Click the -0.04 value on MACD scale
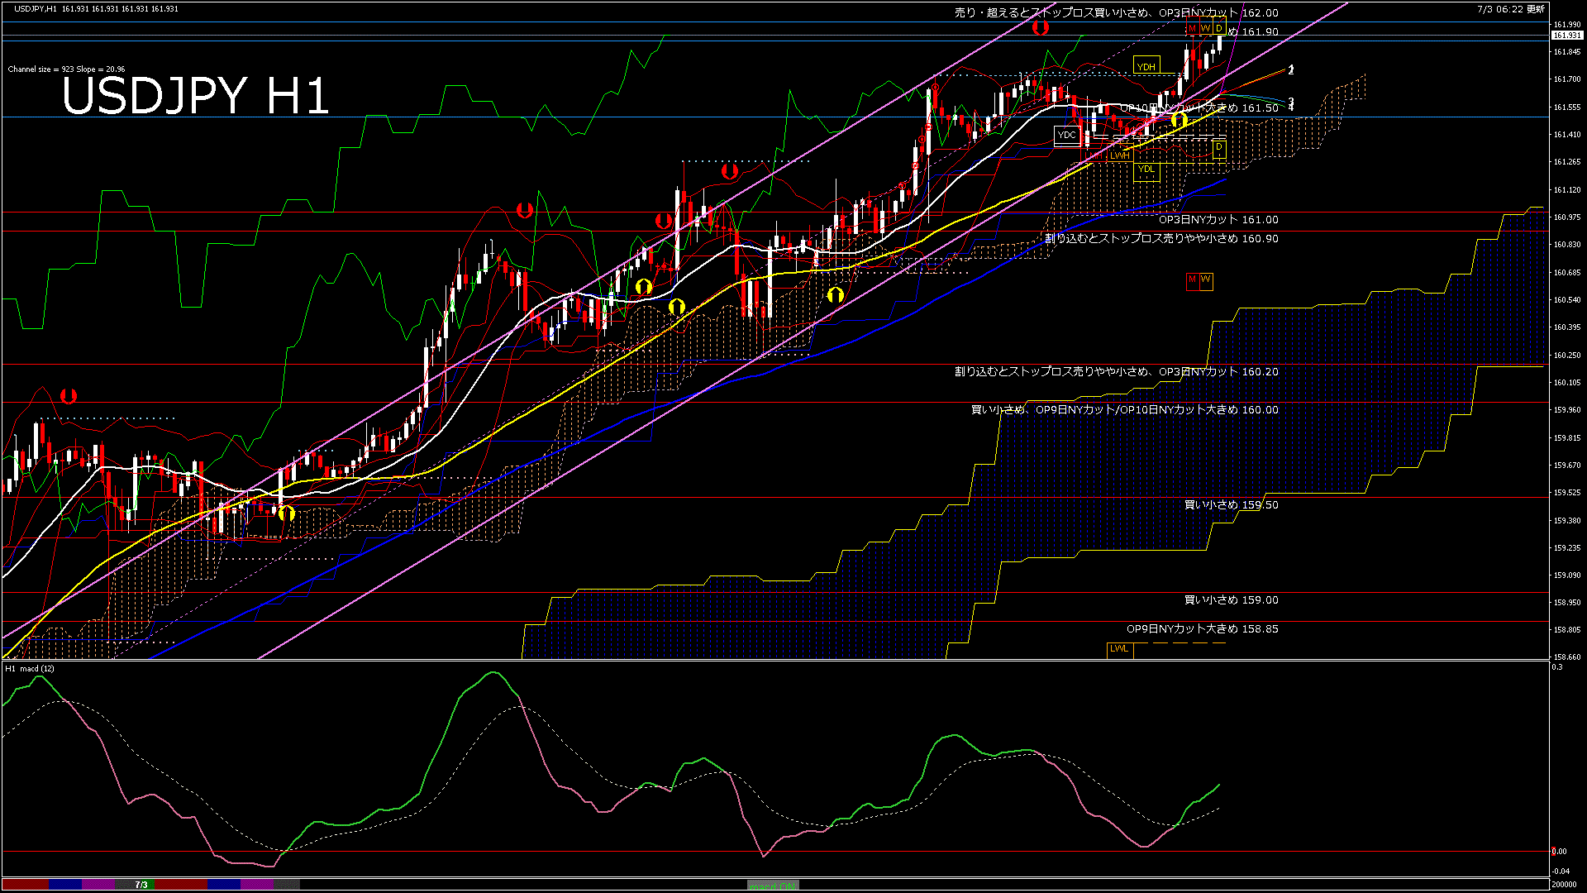 click(x=1561, y=872)
